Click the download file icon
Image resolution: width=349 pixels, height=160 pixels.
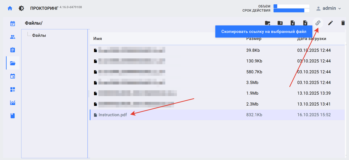(305, 23)
